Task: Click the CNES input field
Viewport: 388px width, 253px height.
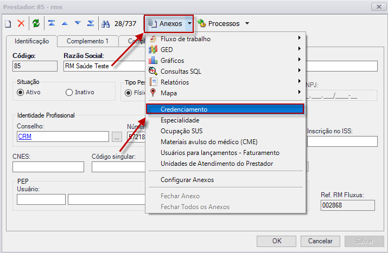Action: (x=48, y=167)
